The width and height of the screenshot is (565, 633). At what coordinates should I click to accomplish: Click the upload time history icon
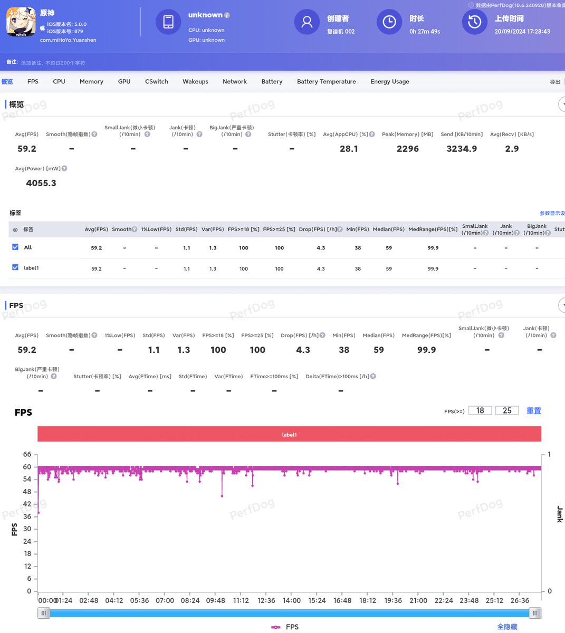(x=474, y=22)
